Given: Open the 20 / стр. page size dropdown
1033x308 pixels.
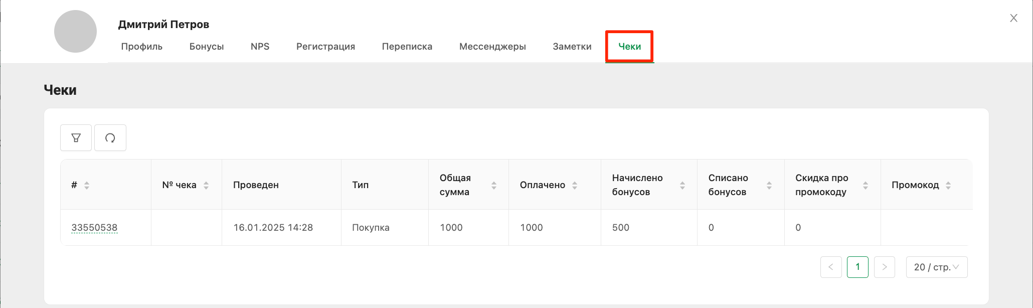Looking at the screenshot, I should click(x=937, y=267).
